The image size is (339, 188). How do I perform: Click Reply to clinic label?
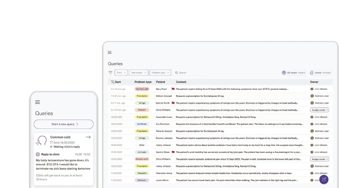click(x=50, y=154)
